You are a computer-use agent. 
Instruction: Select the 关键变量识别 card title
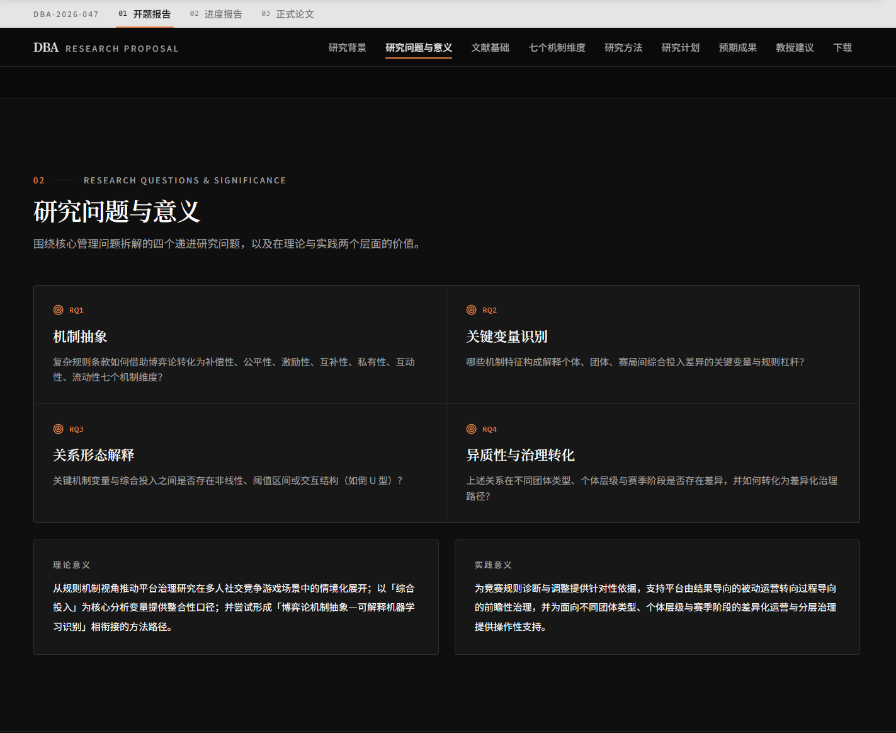[x=507, y=337]
